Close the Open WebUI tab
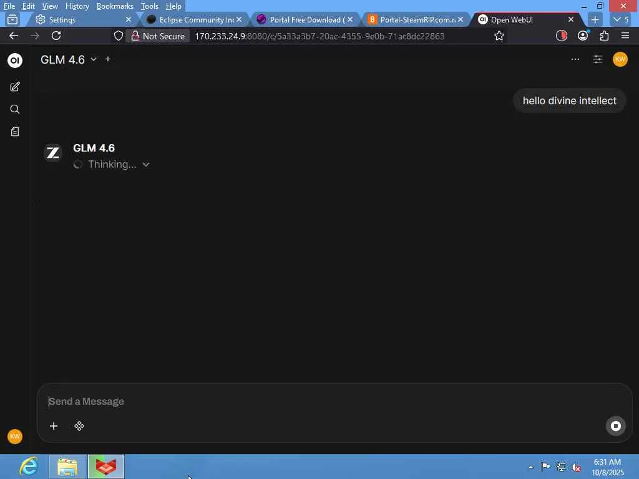 571,19
